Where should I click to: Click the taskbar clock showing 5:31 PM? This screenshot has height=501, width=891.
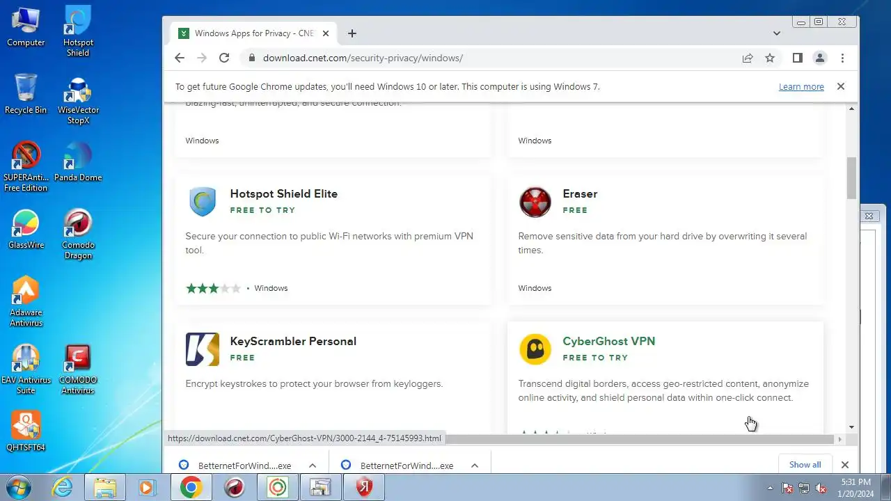[855, 488]
